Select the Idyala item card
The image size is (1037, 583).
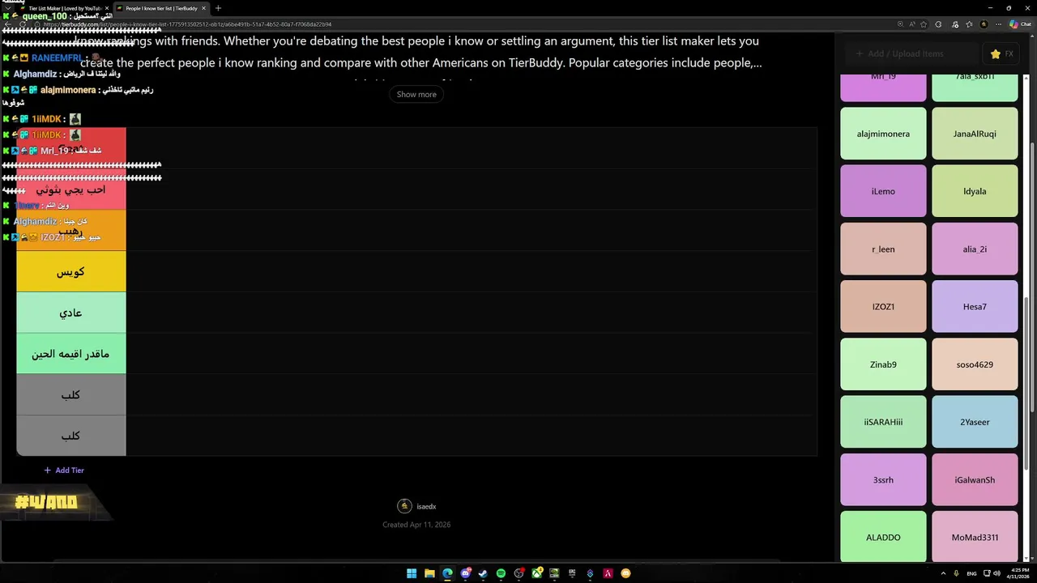975,191
